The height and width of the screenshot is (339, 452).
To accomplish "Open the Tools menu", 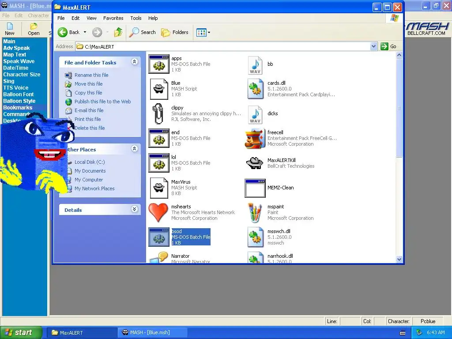I will pos(136,18).
